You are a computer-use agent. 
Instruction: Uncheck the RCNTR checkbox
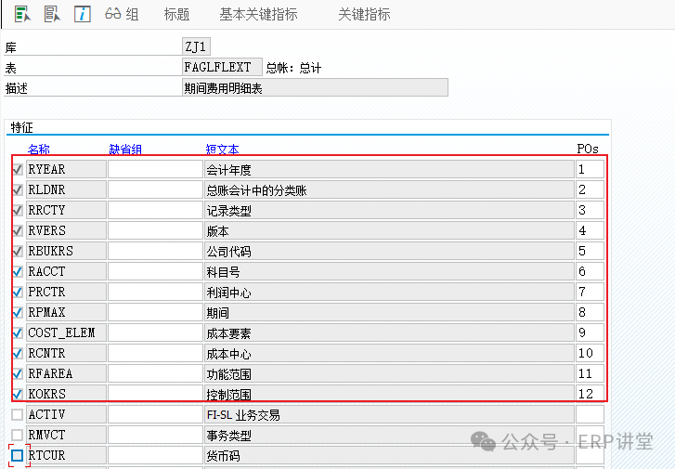coord(18,353)
